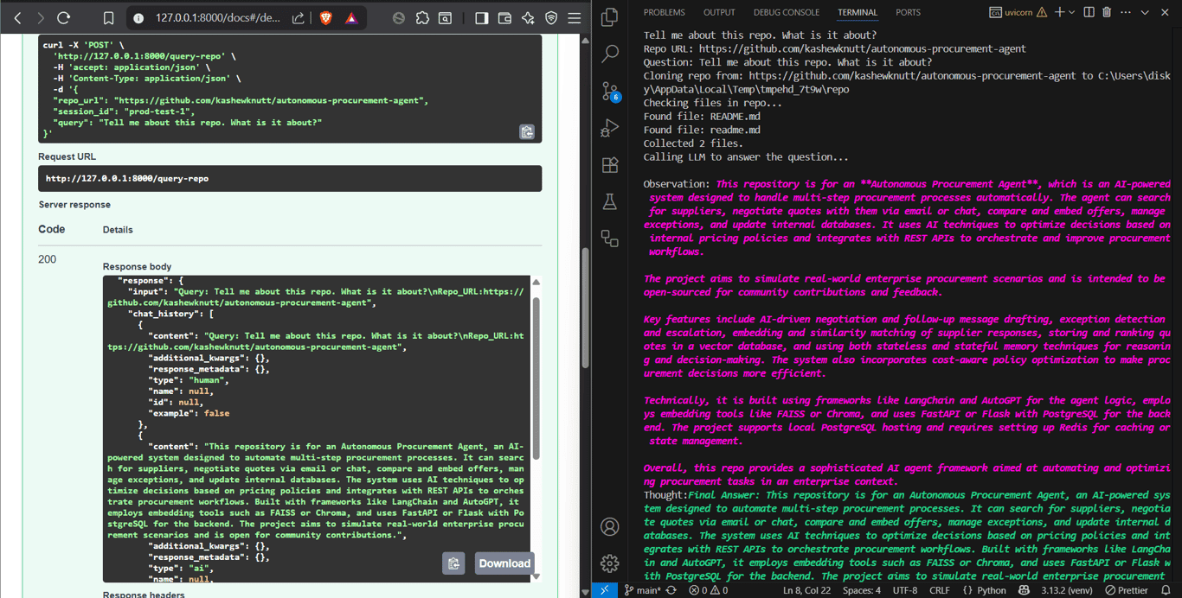Copy the response body with clipboard icon
Viewport: 1182px width, 598px height.
[453, 563]
